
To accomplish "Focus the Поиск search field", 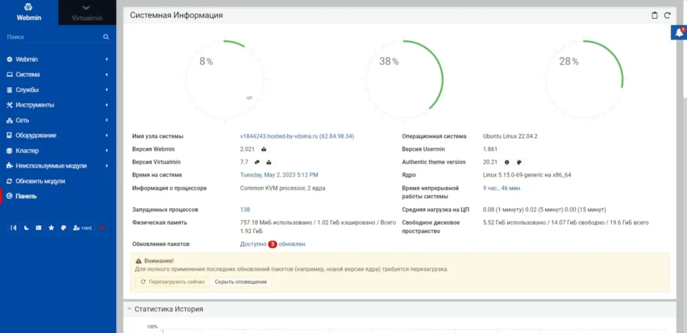I will 52,38.
